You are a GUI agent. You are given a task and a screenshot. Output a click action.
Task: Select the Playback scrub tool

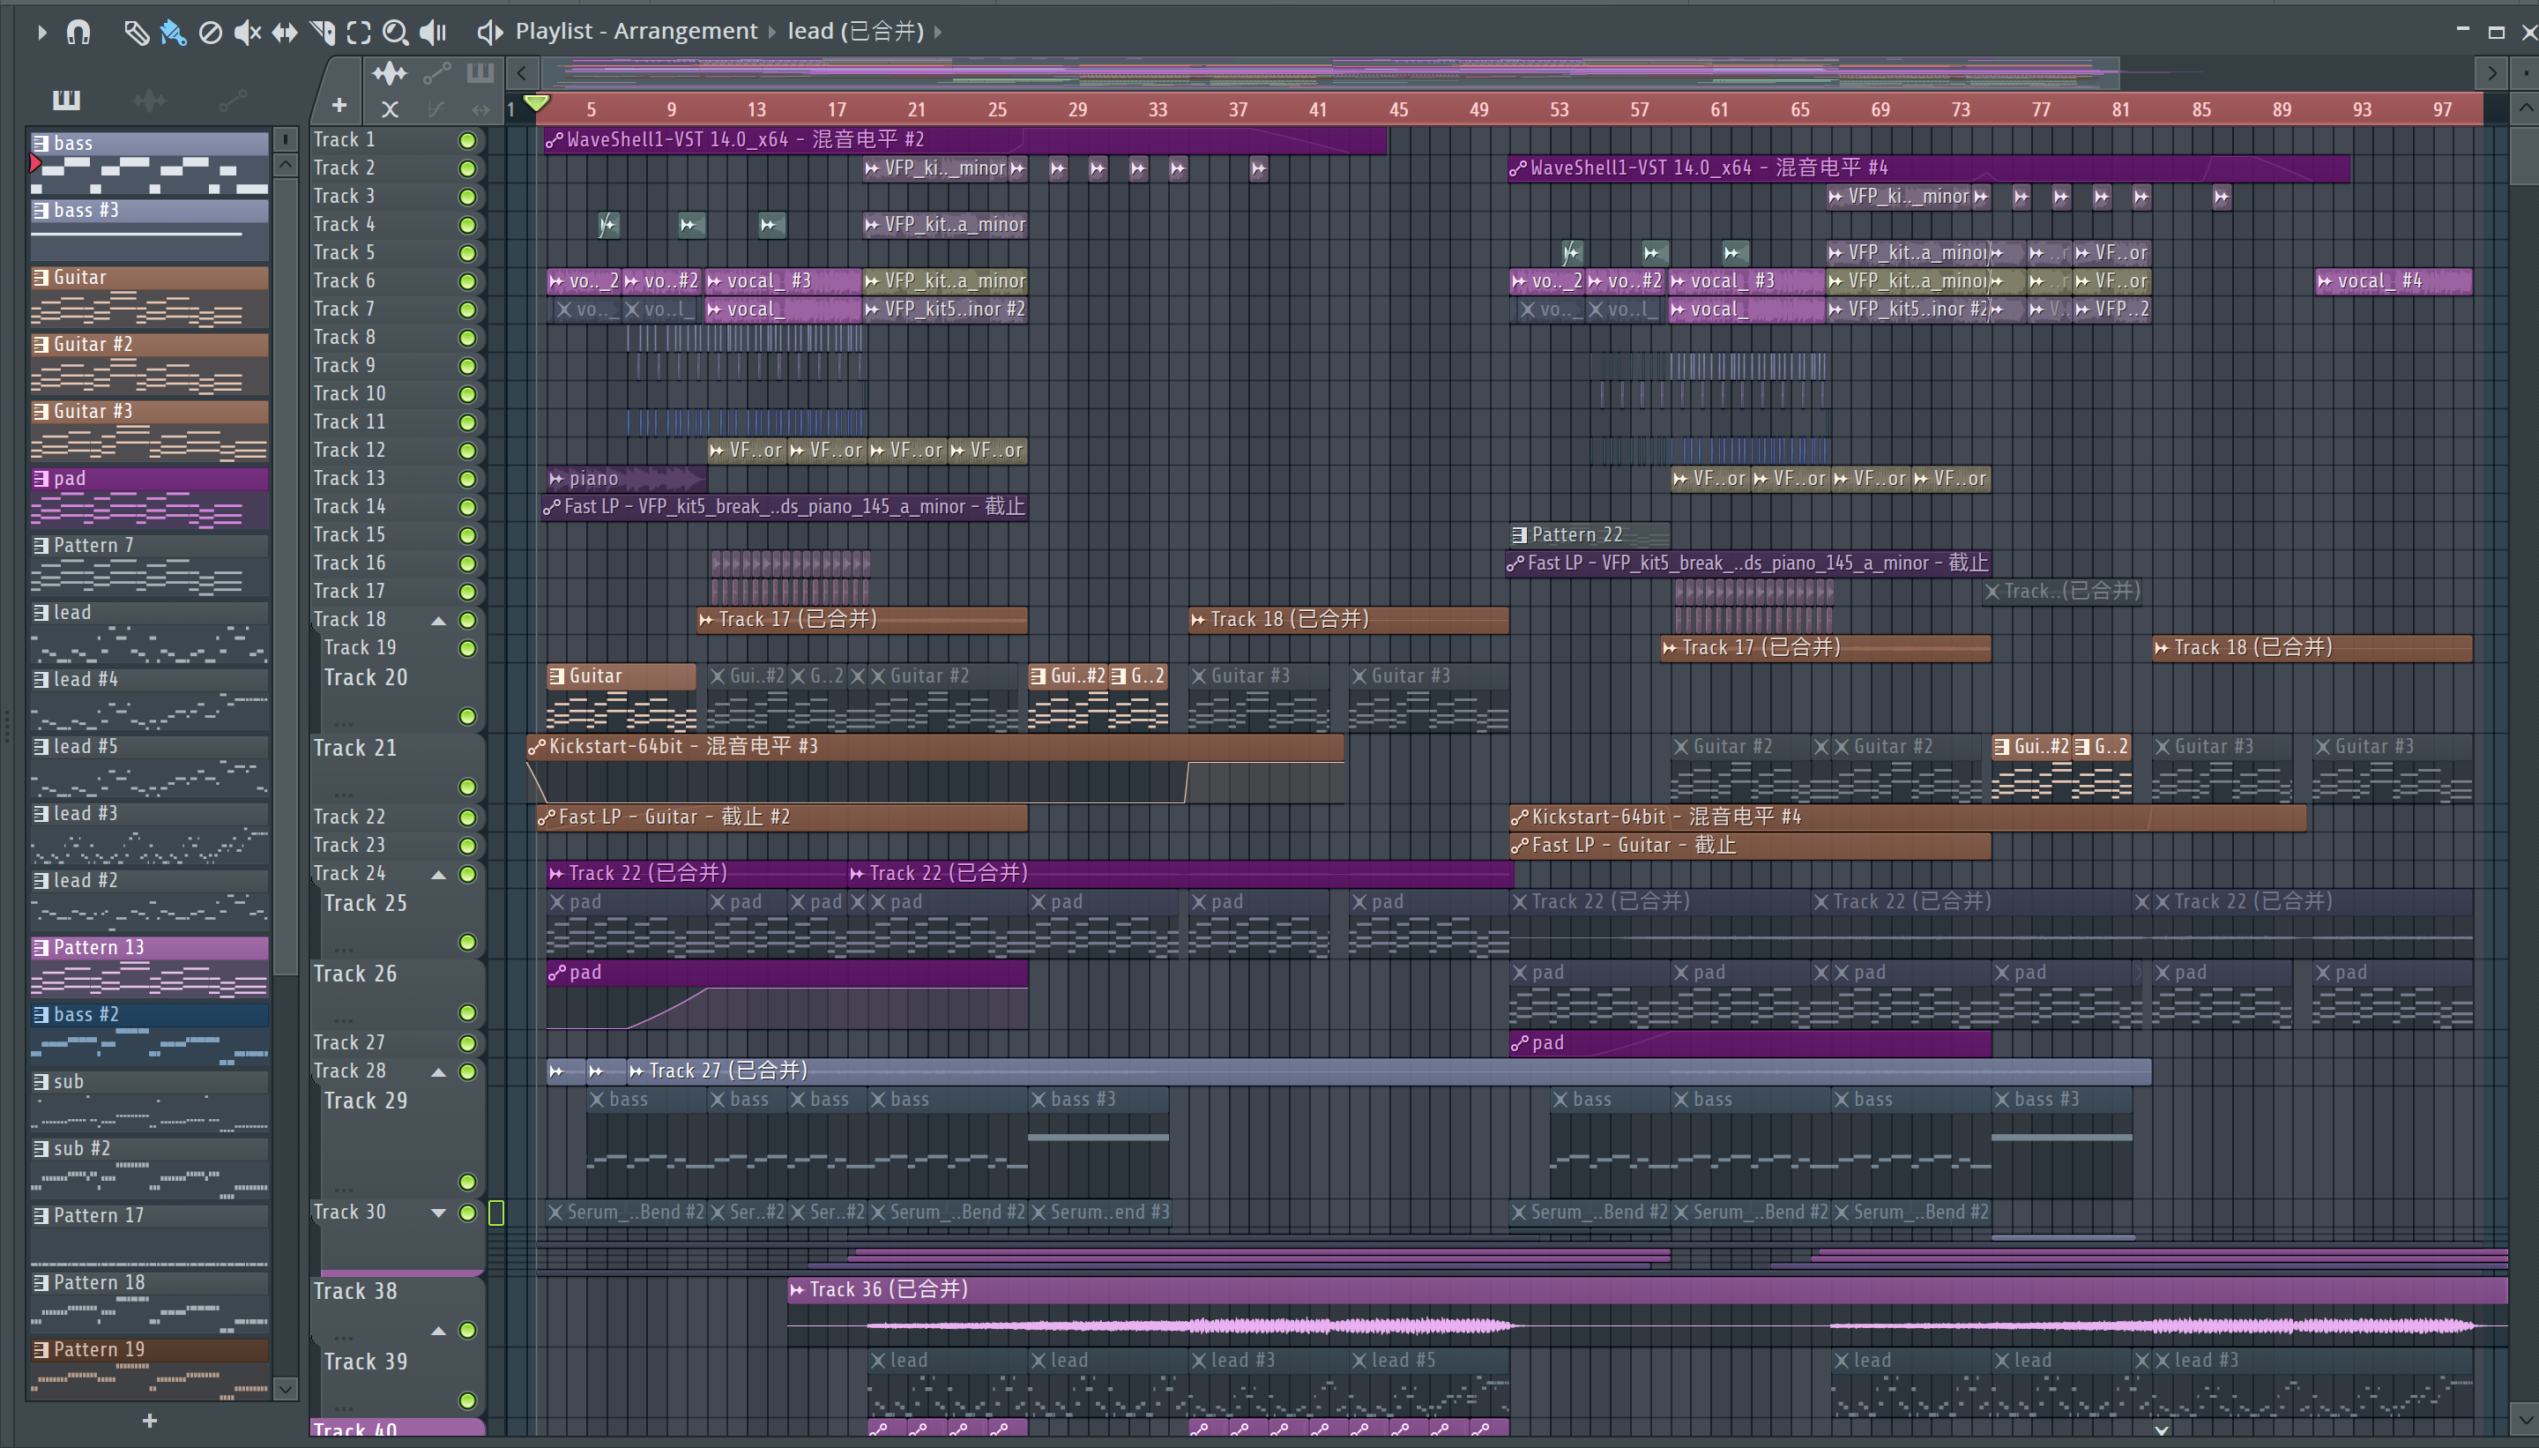[x=433, y=32]
